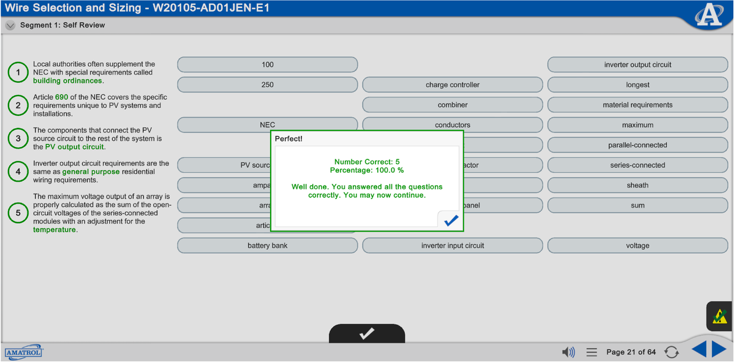Viewport: 735px width, 364px height.
Task: Click the Wire Selection and Sizing title
Action: tap(137, 9)
